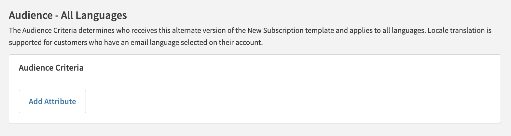The height and width of the screenshot is (136, 511).
Task: Click "All Languages" in the main heading
Action: coord(94,15)
